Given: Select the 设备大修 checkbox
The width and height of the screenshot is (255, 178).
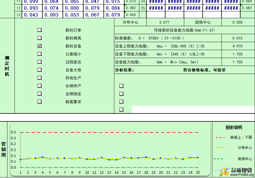Looking at the screenshot, I should [39, 70].
